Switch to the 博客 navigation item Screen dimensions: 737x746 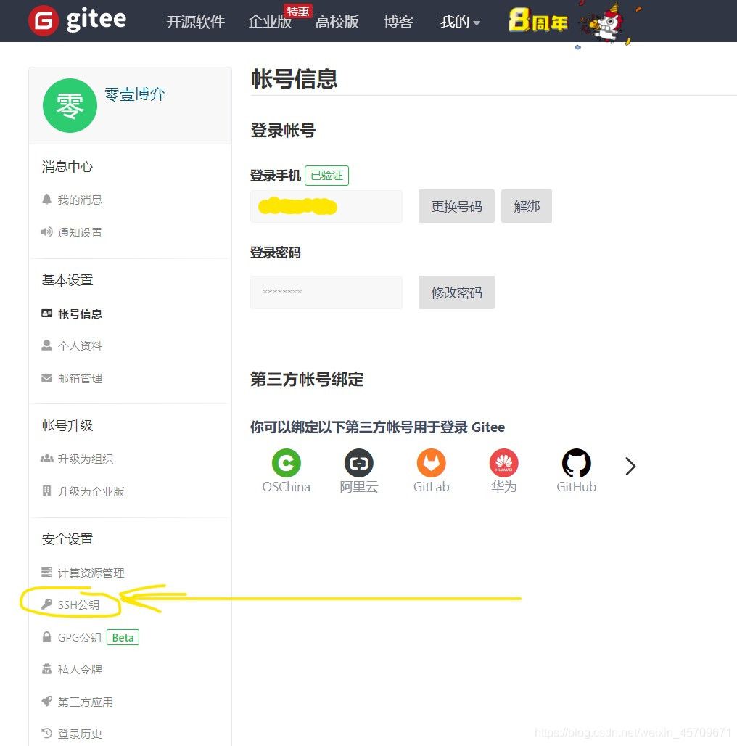point(398,22)
